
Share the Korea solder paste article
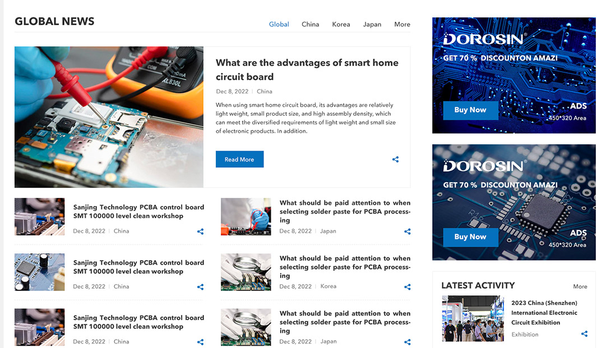tap(407, 287)
